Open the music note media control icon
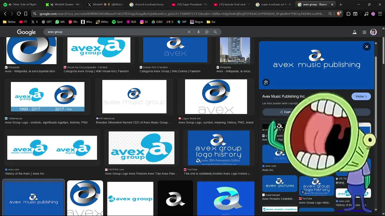Screen dimensions: 385x216 coord(366,14)
